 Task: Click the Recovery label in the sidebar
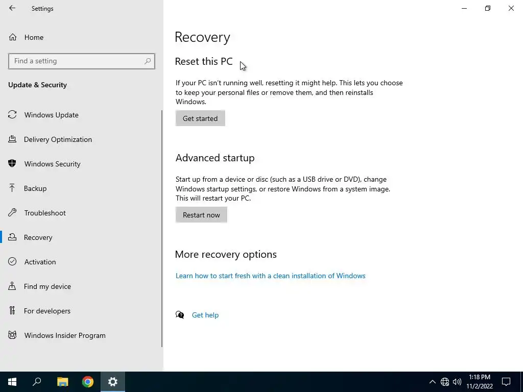click(x=38, y=237)
